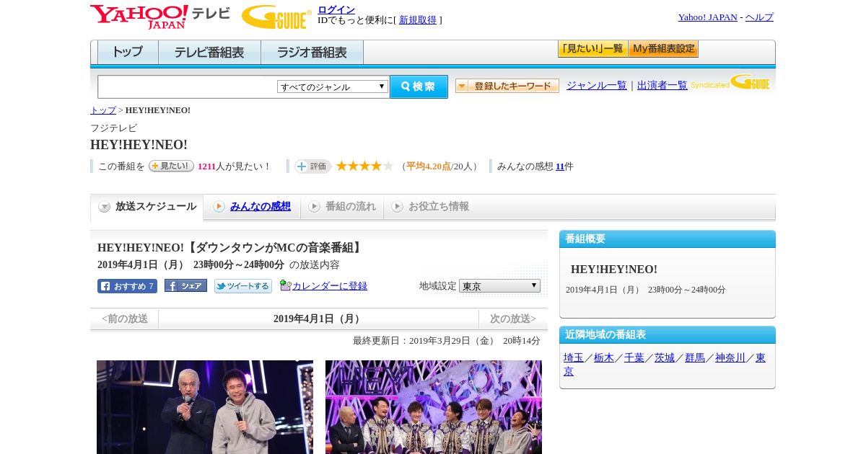
Task: Click the 出演者一覧 link
Action: pos(662,85)
